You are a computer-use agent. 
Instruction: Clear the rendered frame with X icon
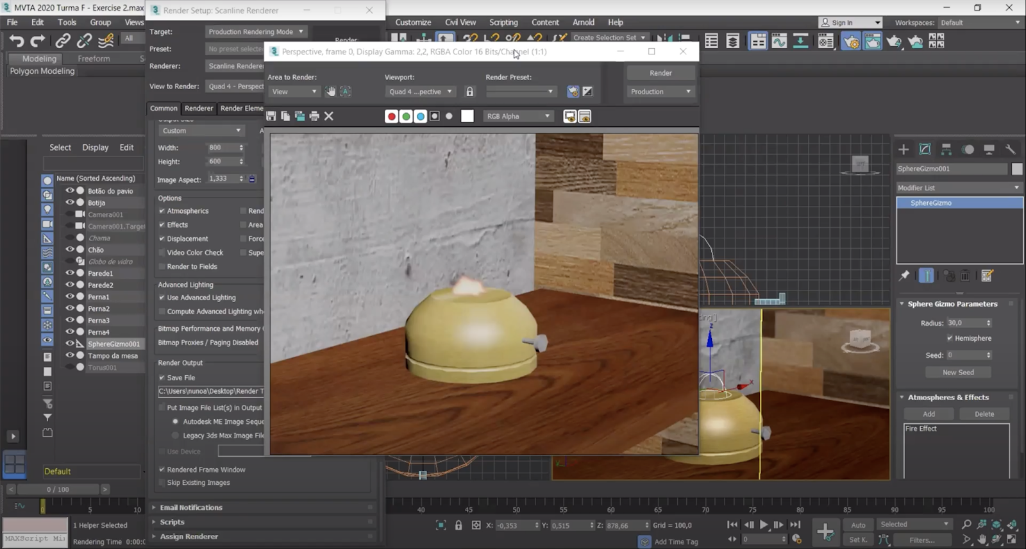329,116
